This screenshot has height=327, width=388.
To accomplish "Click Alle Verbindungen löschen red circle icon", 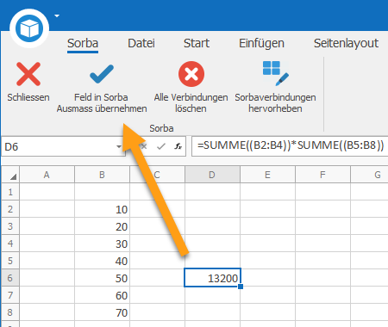I will [x=191, y=74].
